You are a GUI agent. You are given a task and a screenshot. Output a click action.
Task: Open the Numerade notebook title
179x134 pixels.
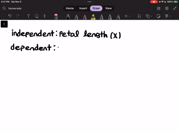click(x=15, y=9)
